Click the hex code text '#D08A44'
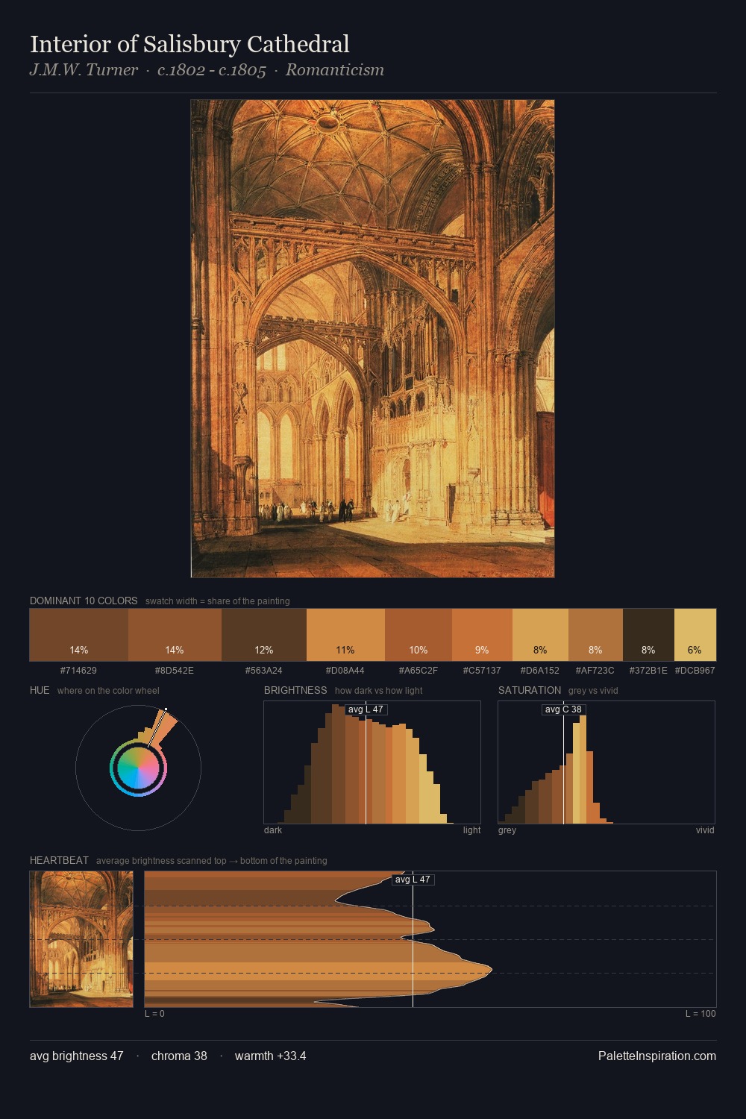This screenshot has height=1119, width=746. tap(345, 671)
